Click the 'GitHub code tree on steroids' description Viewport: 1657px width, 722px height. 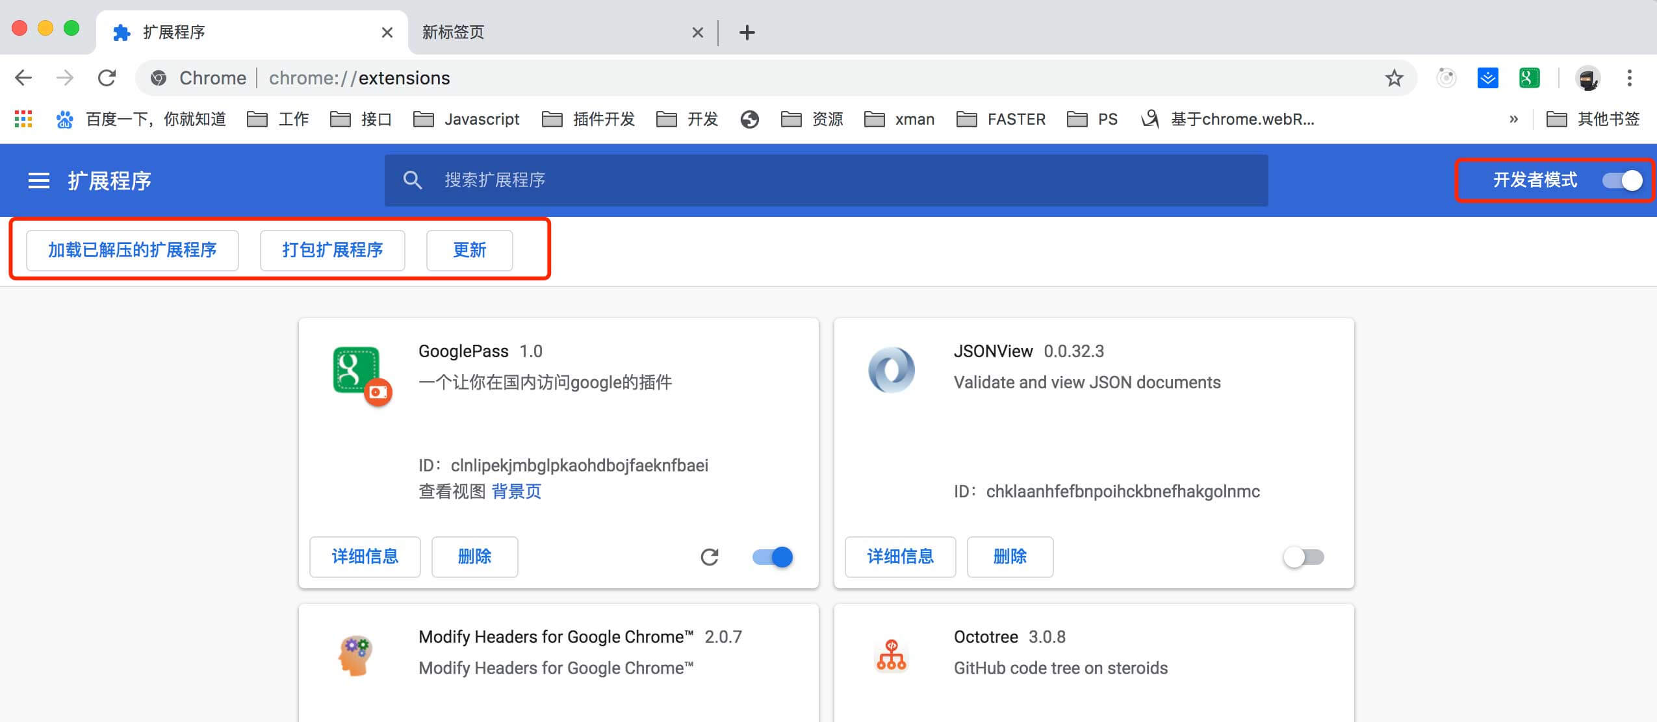(1060, 668)
